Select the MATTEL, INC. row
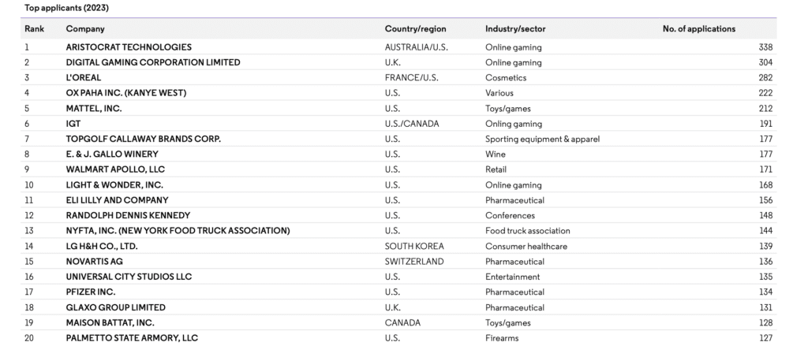Viewport: 808px width, 357px height. pos(398,109)
